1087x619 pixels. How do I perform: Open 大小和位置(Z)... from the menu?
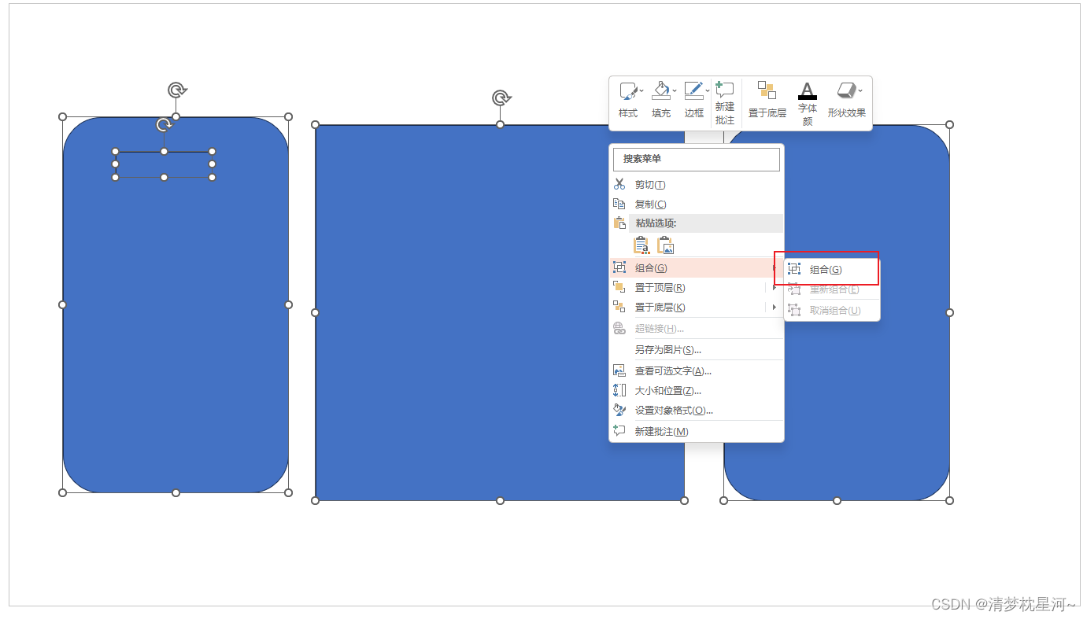coord(697,391)
